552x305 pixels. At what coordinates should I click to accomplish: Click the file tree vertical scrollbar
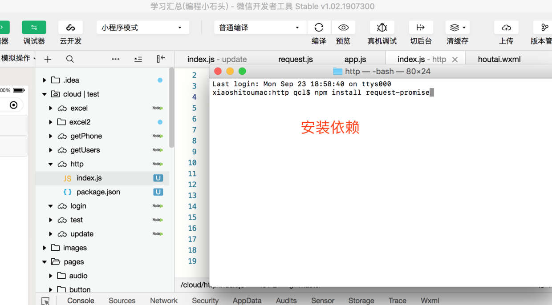click(x=171, y=108)
